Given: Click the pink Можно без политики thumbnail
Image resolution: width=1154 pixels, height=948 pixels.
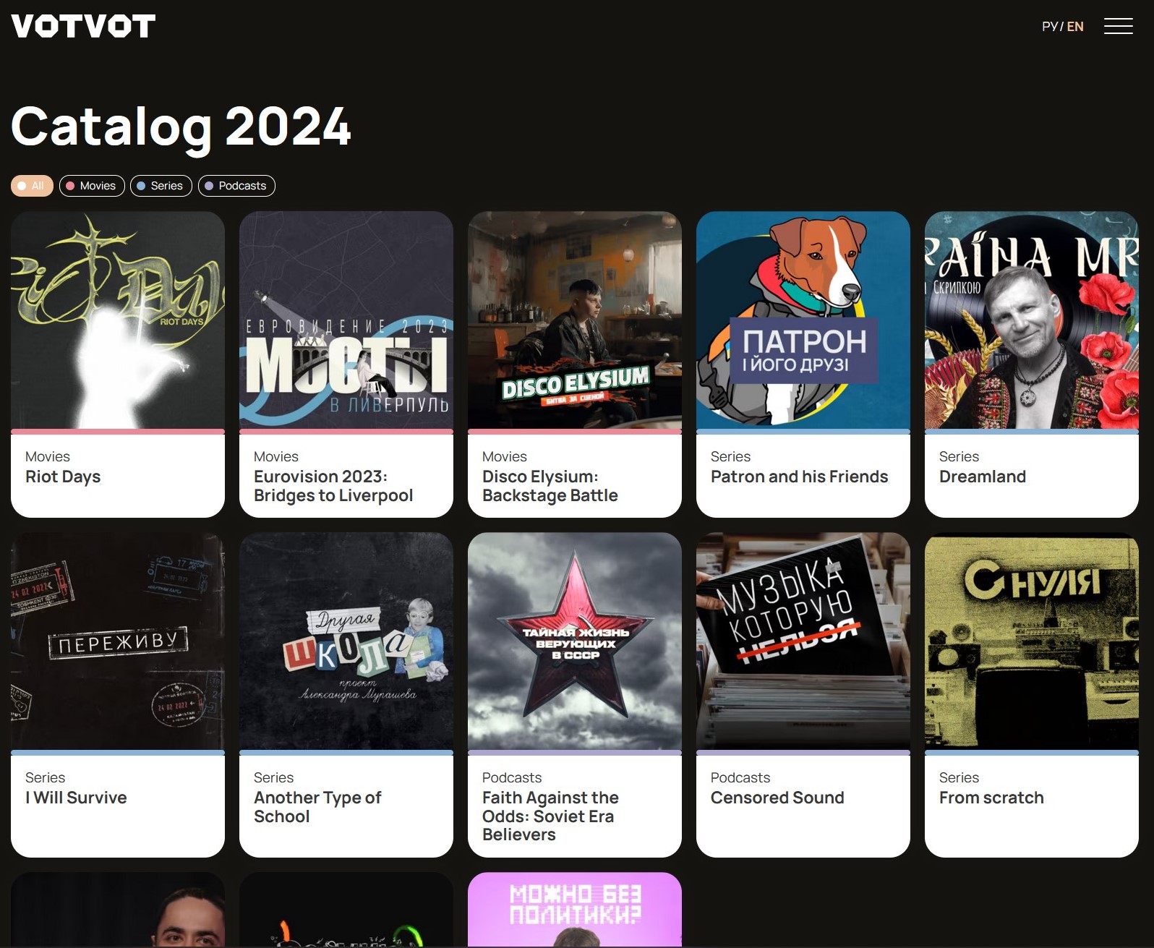Looking at the screenshot, I should click(x=575, y=910).
